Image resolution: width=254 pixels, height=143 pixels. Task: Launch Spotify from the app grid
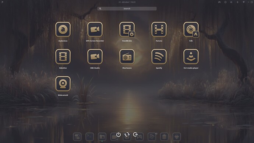click(x=159, y=57)
